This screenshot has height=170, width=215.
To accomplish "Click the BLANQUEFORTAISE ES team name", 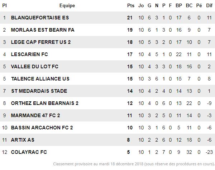I will pyautogui.click(x=40, y=18).
